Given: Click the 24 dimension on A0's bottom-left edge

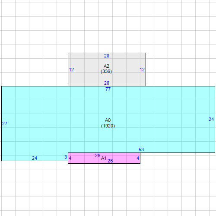Looking at the screenshot, I should 35,158.
